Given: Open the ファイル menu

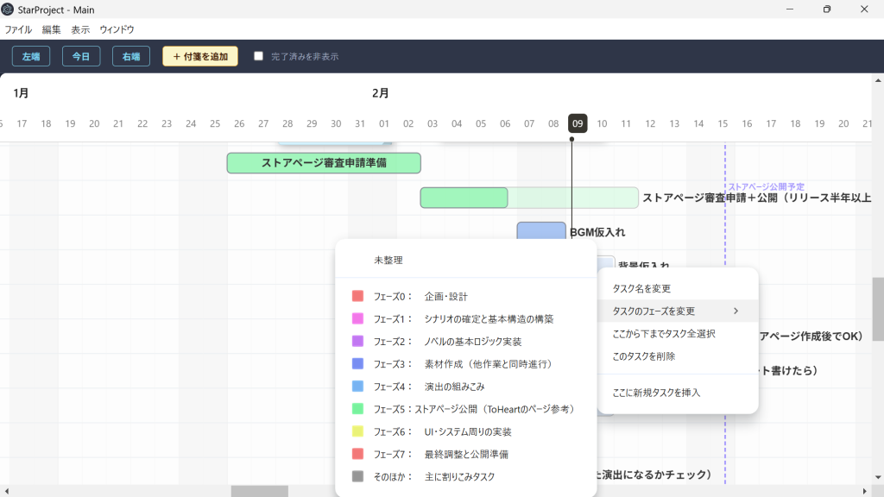Looking at the screenshot, I should coord(18,29).
